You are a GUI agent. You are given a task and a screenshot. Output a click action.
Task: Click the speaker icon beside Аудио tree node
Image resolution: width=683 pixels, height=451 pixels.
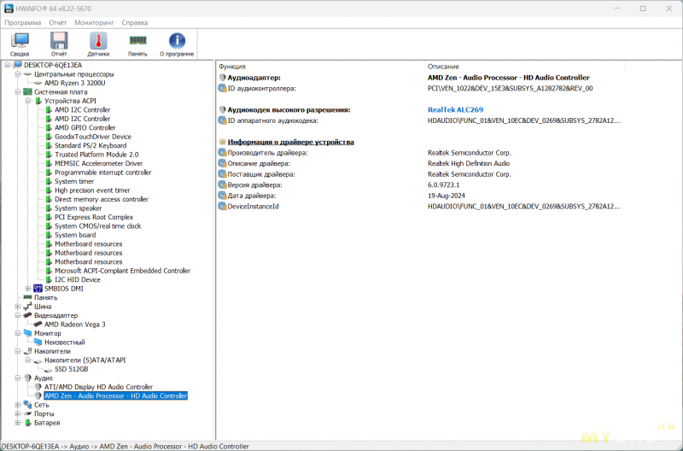point(27,378)
